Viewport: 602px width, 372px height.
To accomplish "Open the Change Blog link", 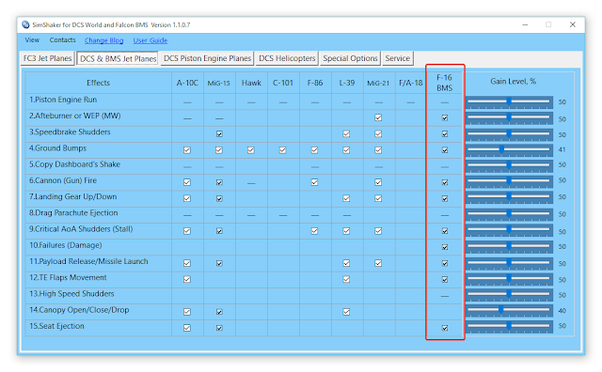I will pyautogui.click(x=104, y=40).
